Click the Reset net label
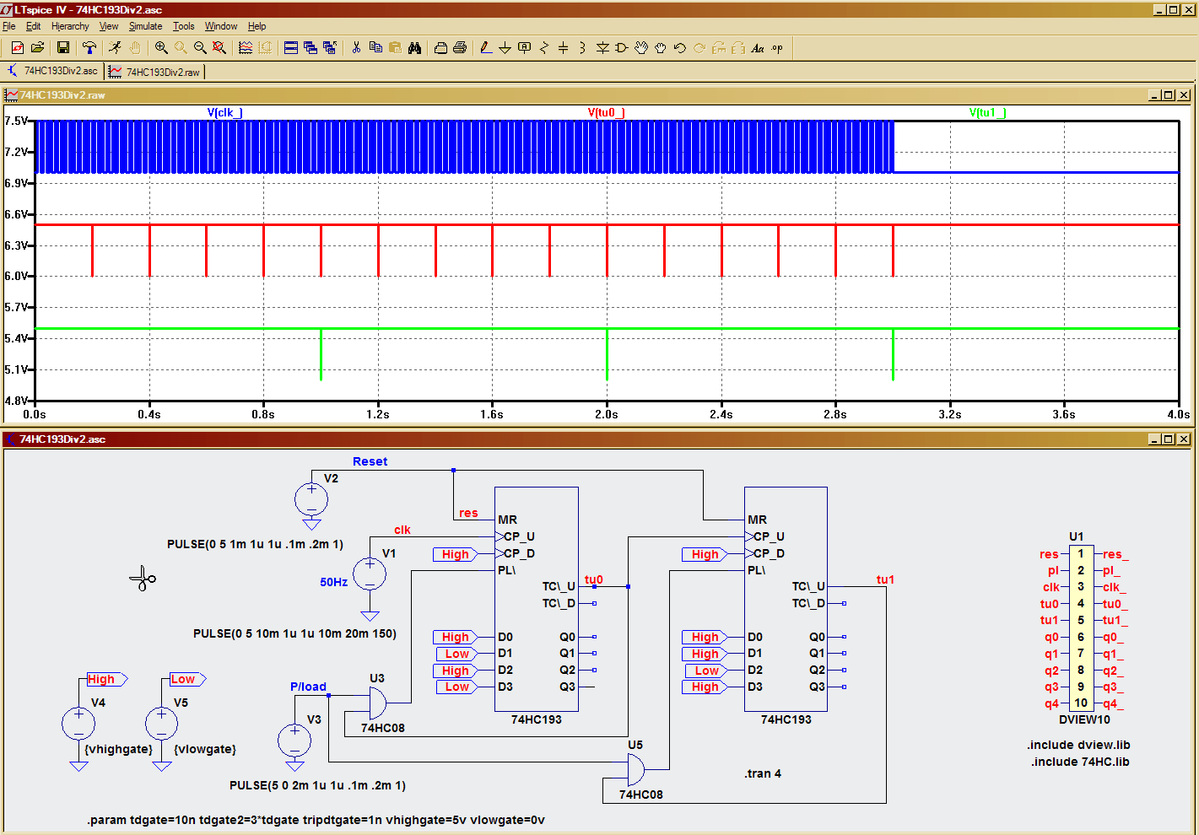The image size is (1199, 835). tap(370, 461)
